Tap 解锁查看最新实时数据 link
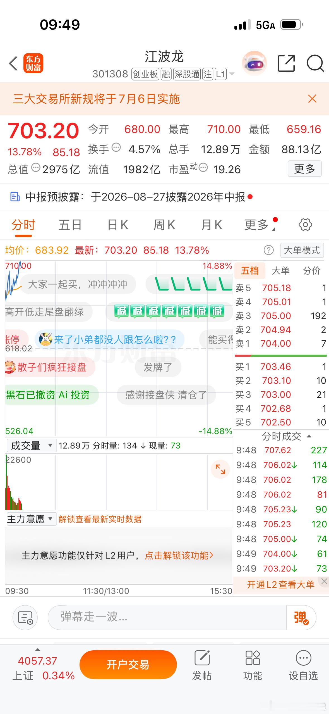 [100, 519]
